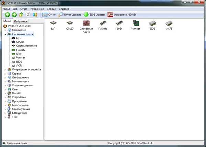
Task: Open the ACPI icon in main pane
Action: coord(169,25)
